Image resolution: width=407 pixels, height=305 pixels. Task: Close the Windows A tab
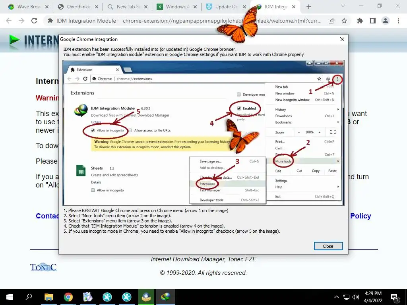tap(195, 7)
